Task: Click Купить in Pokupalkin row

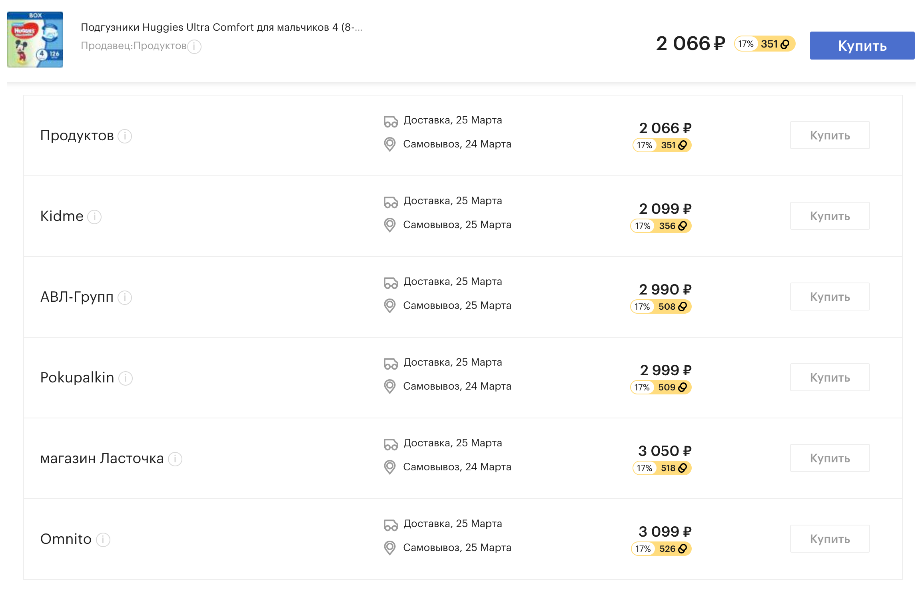Action: 830,377
